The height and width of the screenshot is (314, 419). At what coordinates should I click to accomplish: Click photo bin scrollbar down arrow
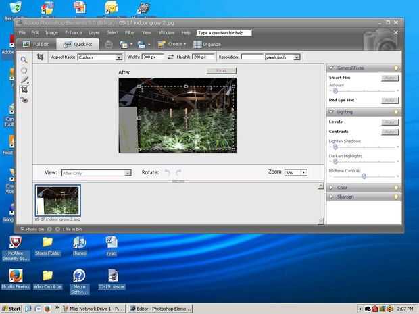click(321, 221)
